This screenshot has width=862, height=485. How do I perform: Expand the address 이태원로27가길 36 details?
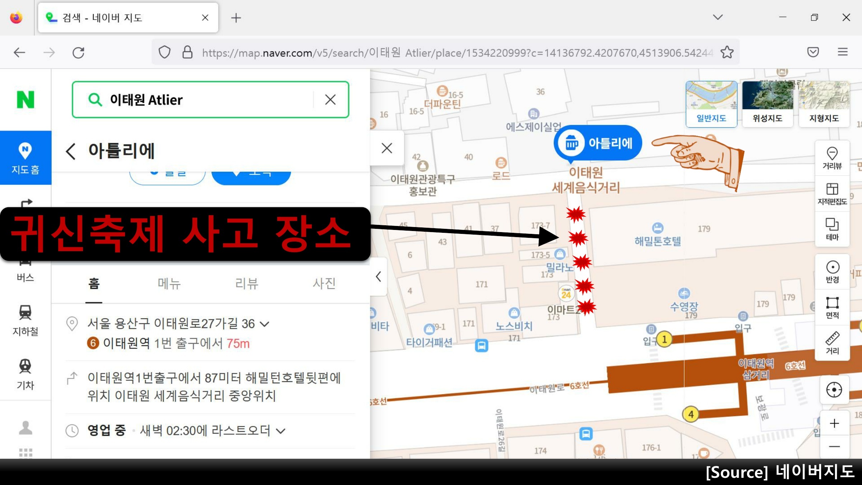pos(265,324)
